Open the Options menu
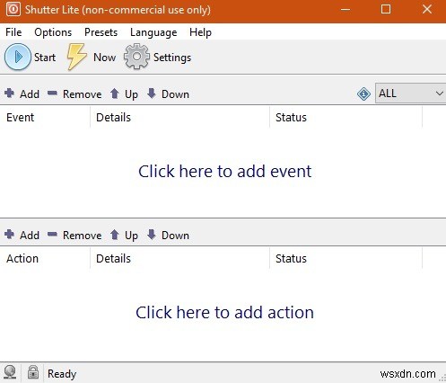This screenshot has height=383, width=446. (53, 32)
